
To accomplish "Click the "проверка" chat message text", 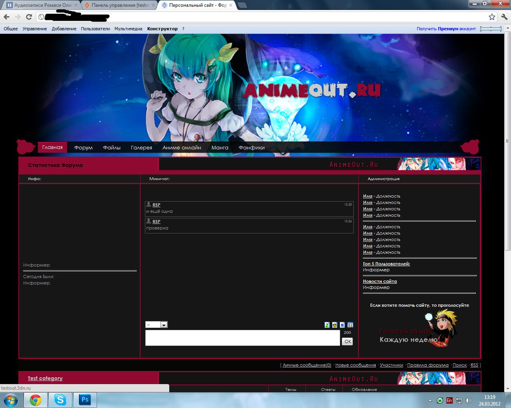I will coord(157,228).
